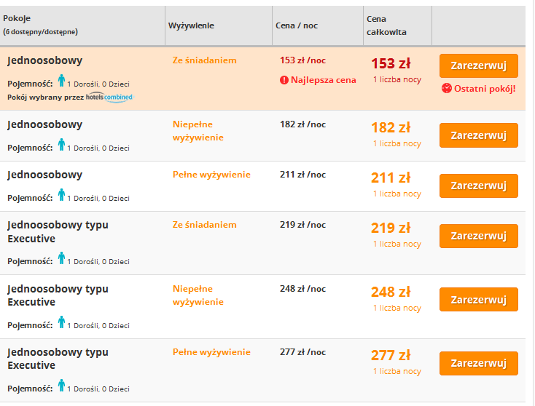Click the person icon in the 248 zł row
Screen dimensions: 535x406
coord(61,322)
